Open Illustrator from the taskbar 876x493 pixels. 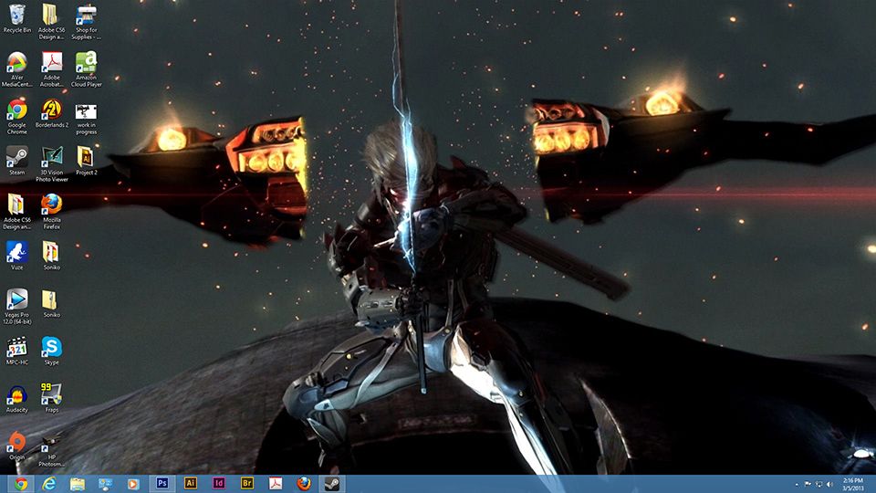(191, 484)
